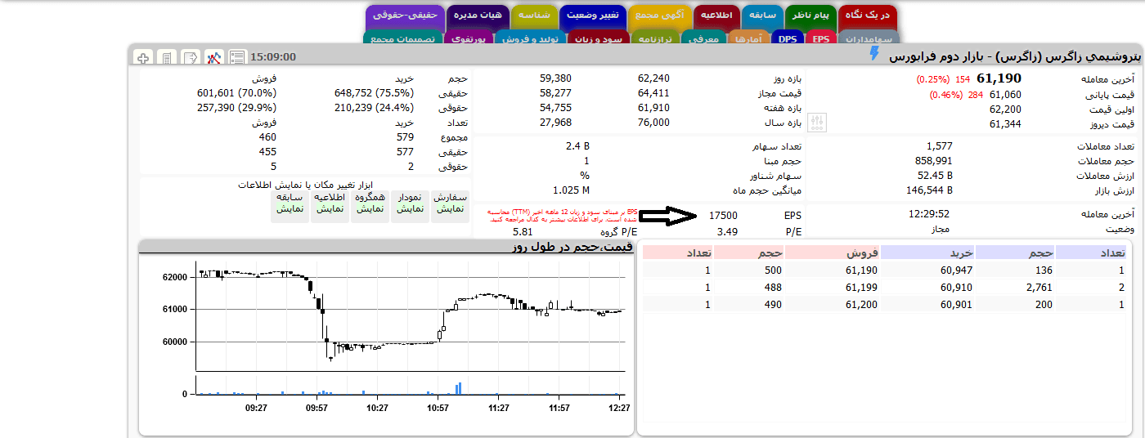Click yesterday's price value 61,344

(x=1005, y=124)
